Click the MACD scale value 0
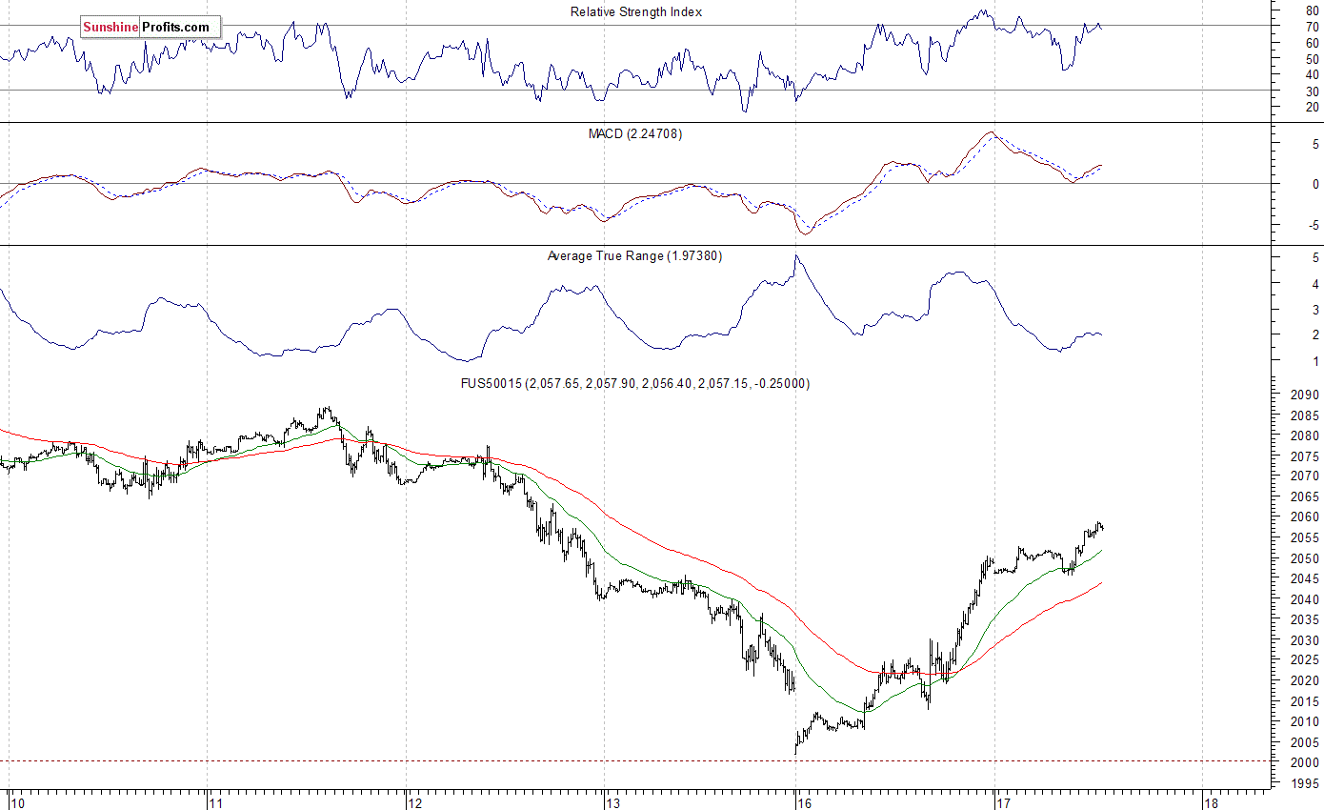Image resolution: width=1324 pixels, height=810 pixels. [1315, 184]
